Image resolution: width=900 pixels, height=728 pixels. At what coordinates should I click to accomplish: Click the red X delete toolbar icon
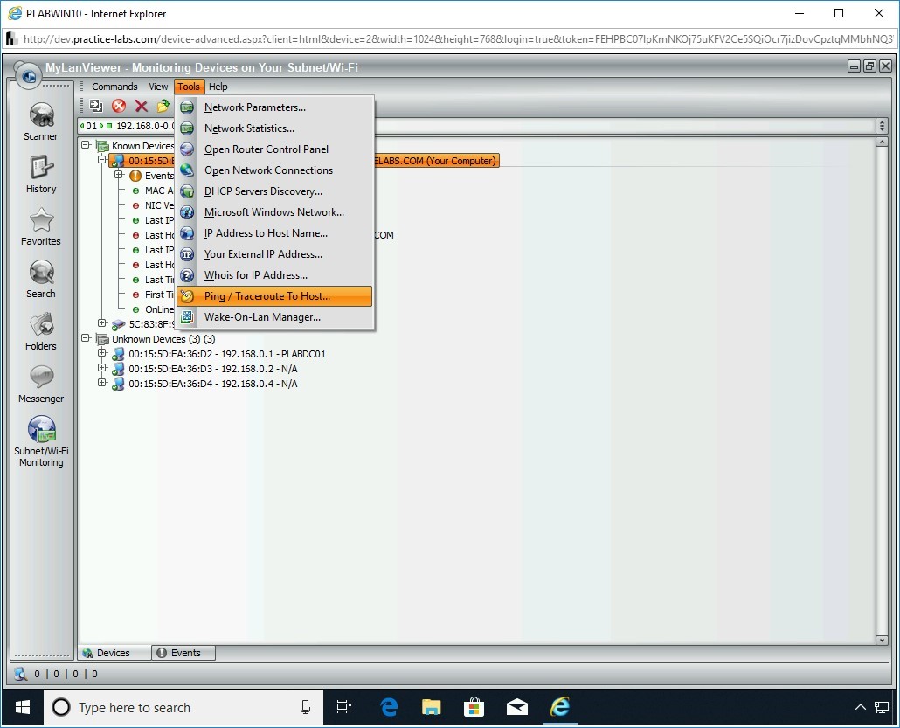pyautogui.click(x=141, y=106)
